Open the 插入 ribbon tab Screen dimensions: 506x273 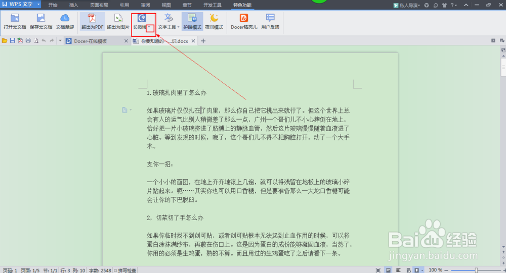click(x=73, y=5)
